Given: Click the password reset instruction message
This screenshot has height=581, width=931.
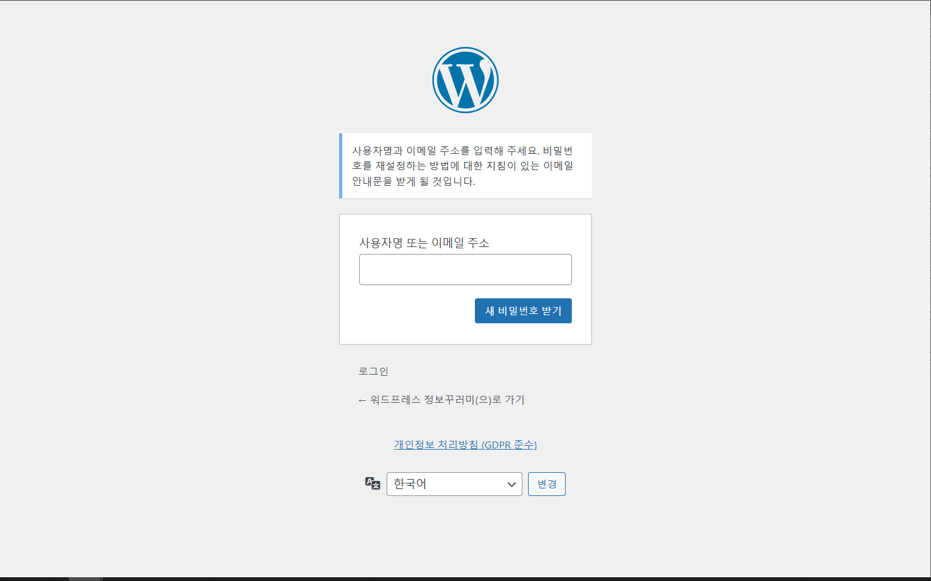Looking at the screenshot, I should tap(466, 166).
